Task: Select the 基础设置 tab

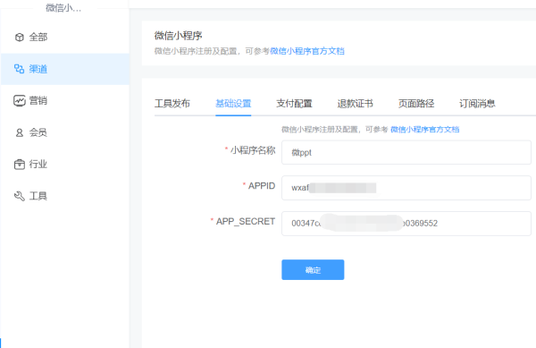Action: tap(233, 104)
